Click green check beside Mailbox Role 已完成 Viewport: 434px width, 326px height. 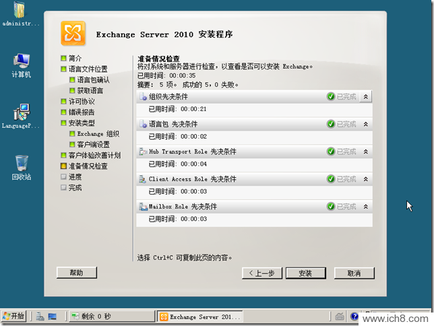(x=331, y=207)
